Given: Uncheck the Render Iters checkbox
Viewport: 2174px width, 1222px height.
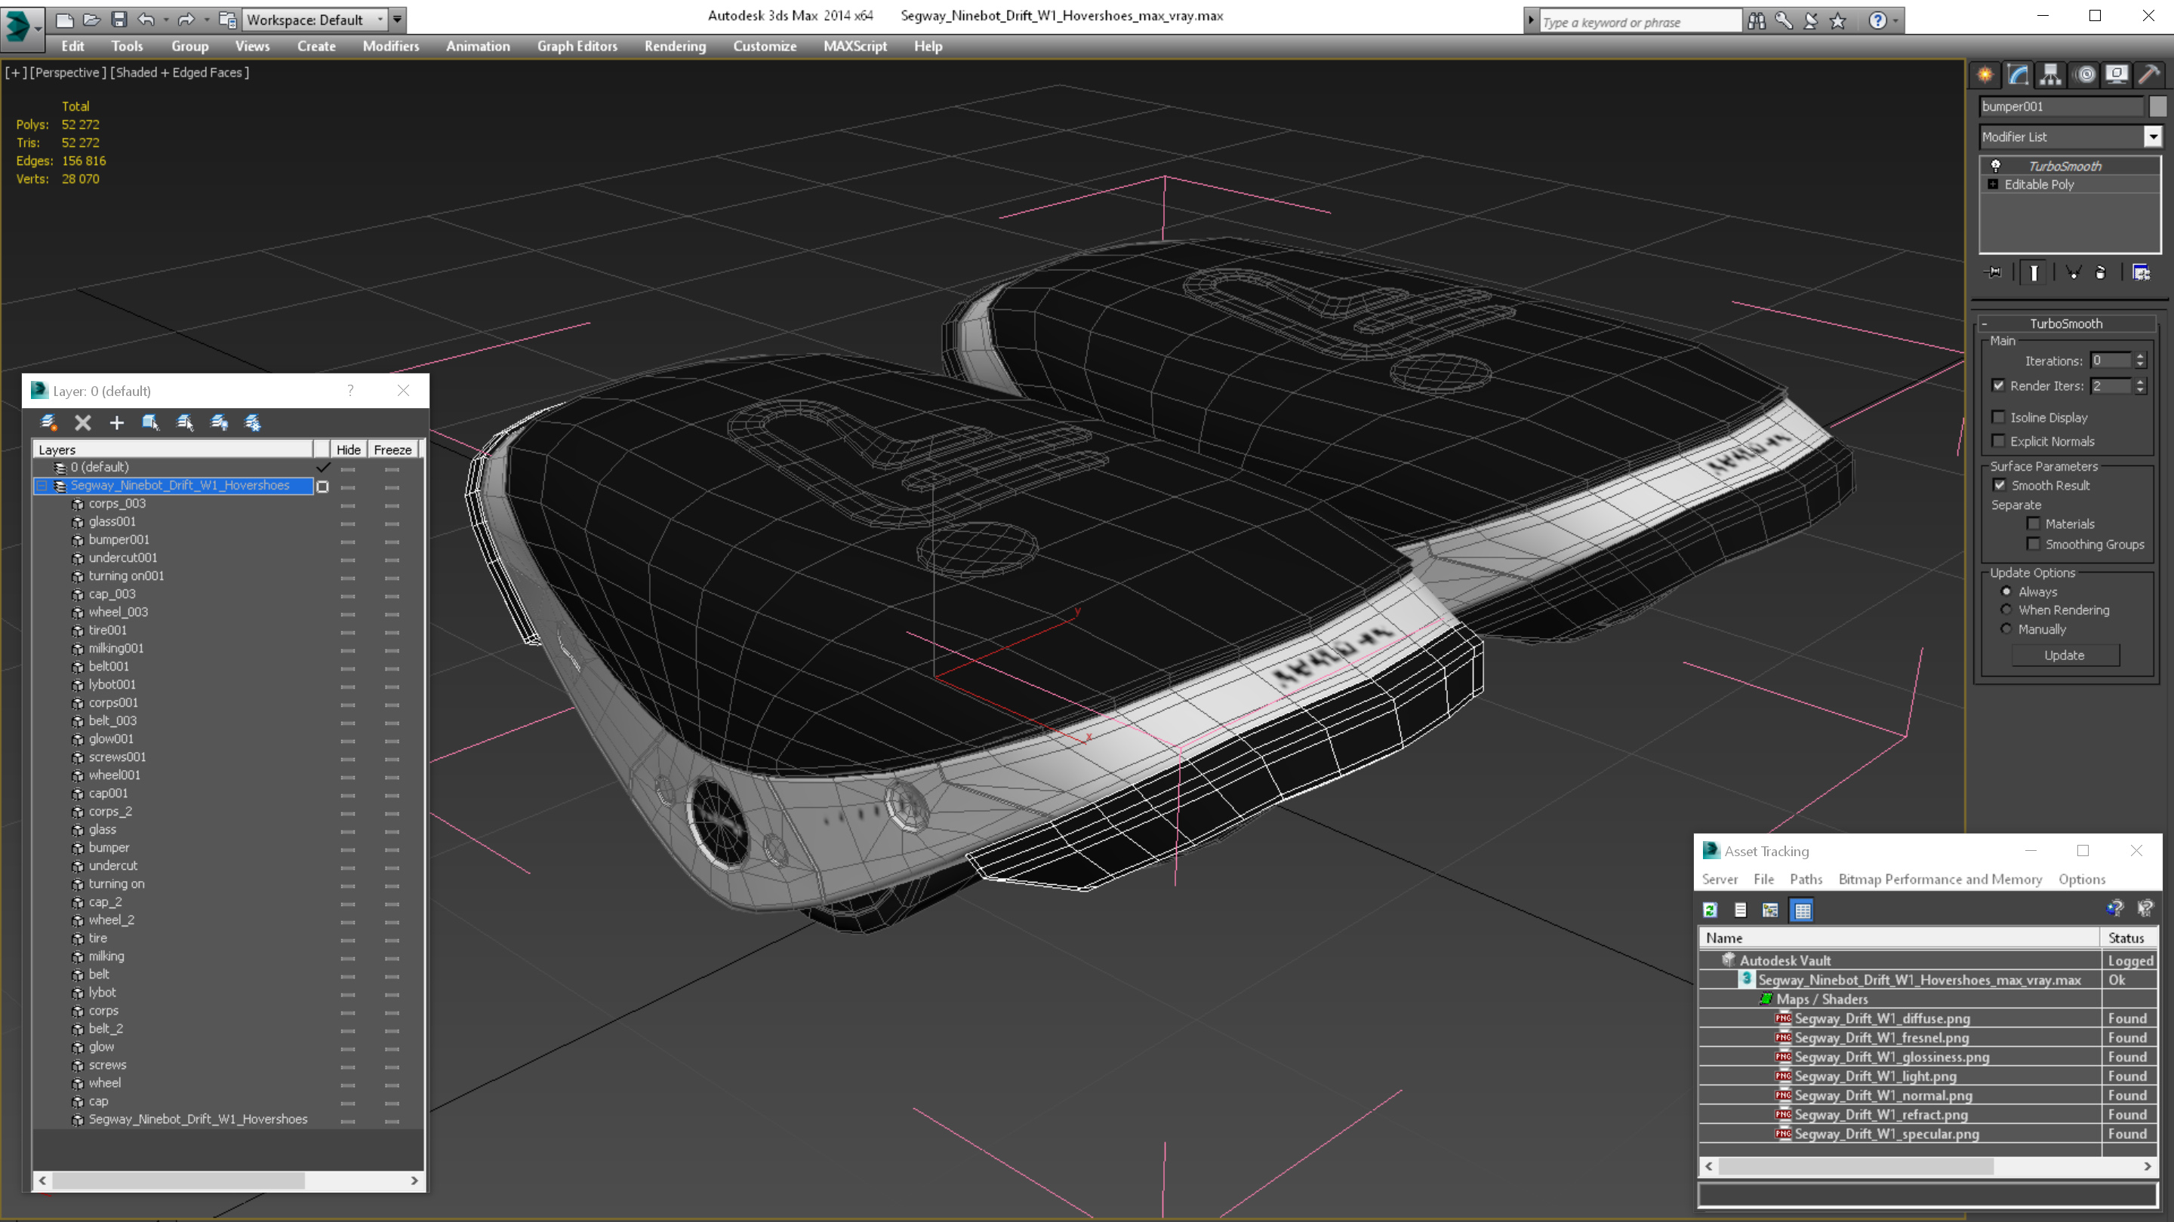Looking at the screenshot, I should pyautogui.click(x=1998, y=385).
